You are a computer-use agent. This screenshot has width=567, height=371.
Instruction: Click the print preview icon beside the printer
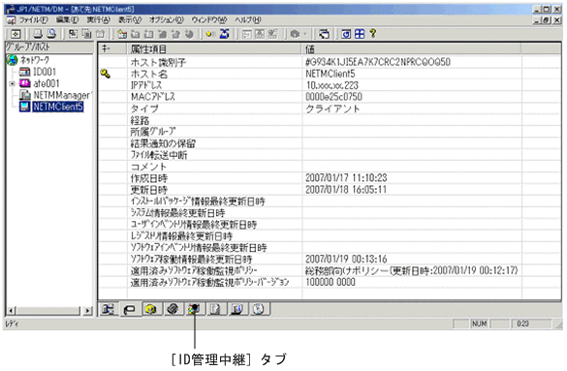[x=51, y=34]
